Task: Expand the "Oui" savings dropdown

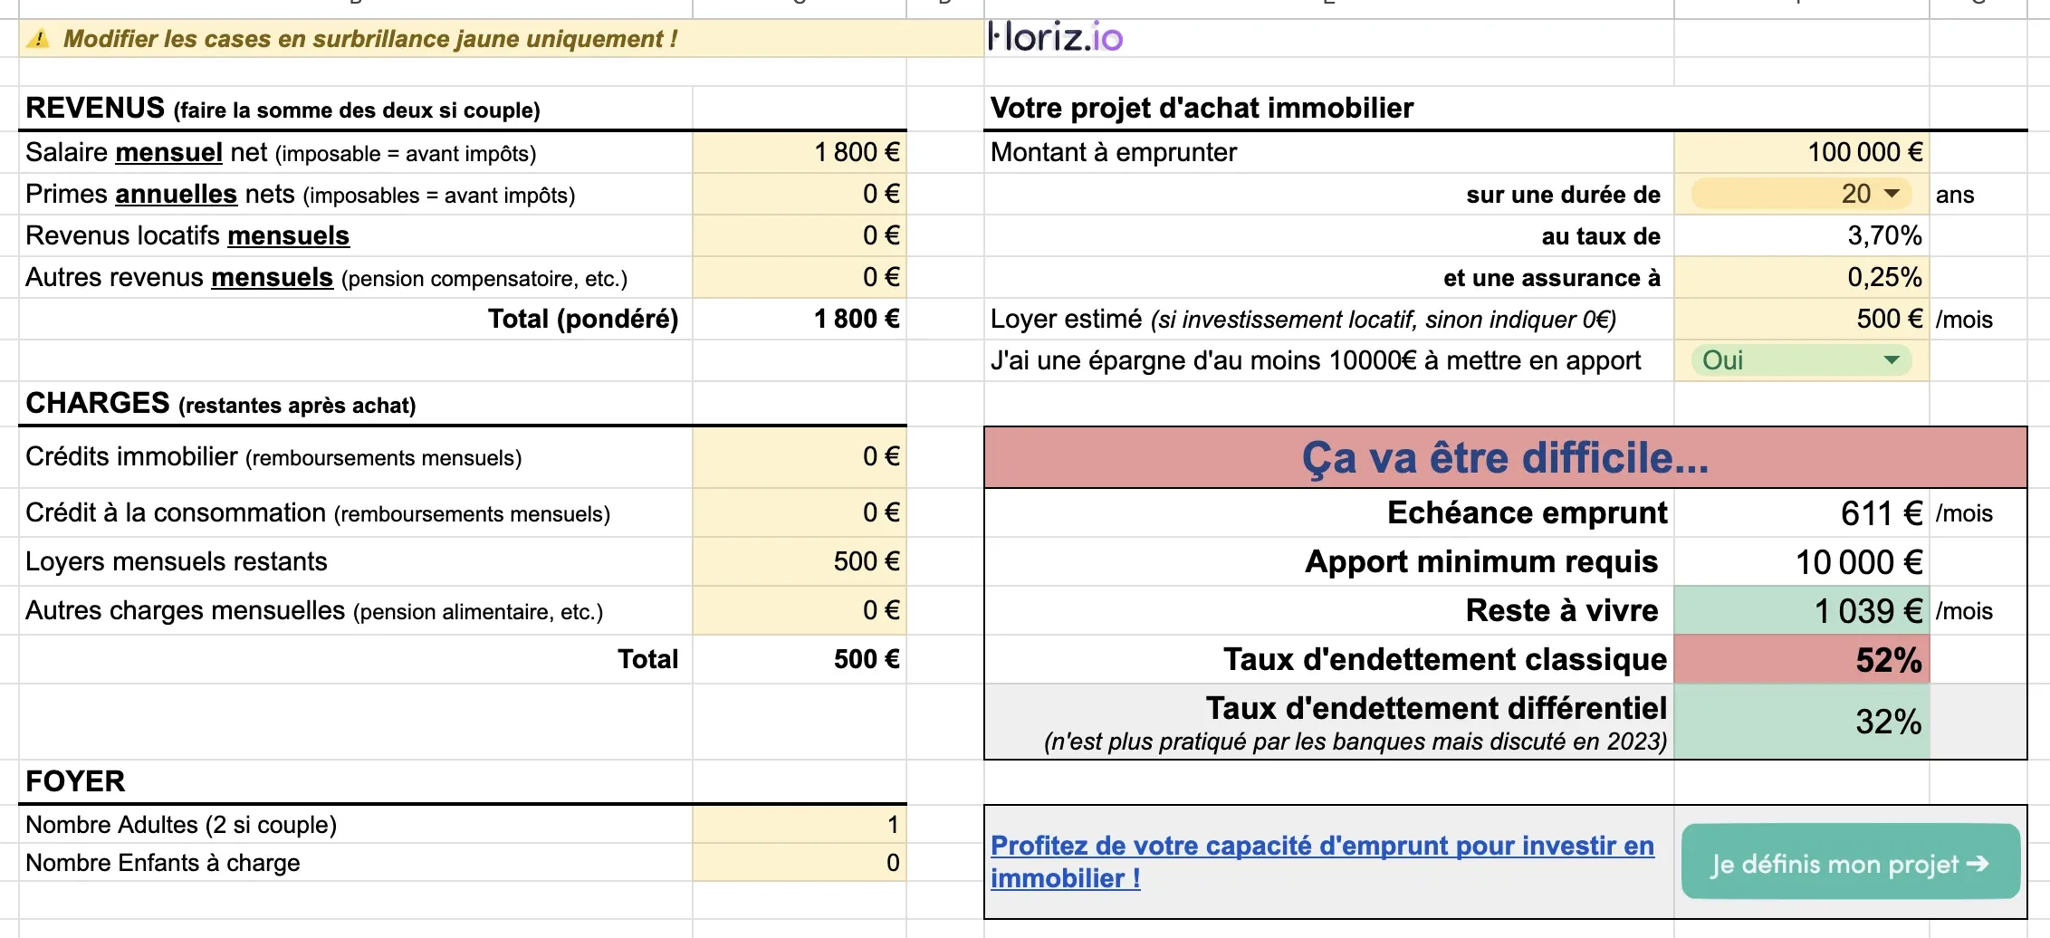Action: point(1891,360)
